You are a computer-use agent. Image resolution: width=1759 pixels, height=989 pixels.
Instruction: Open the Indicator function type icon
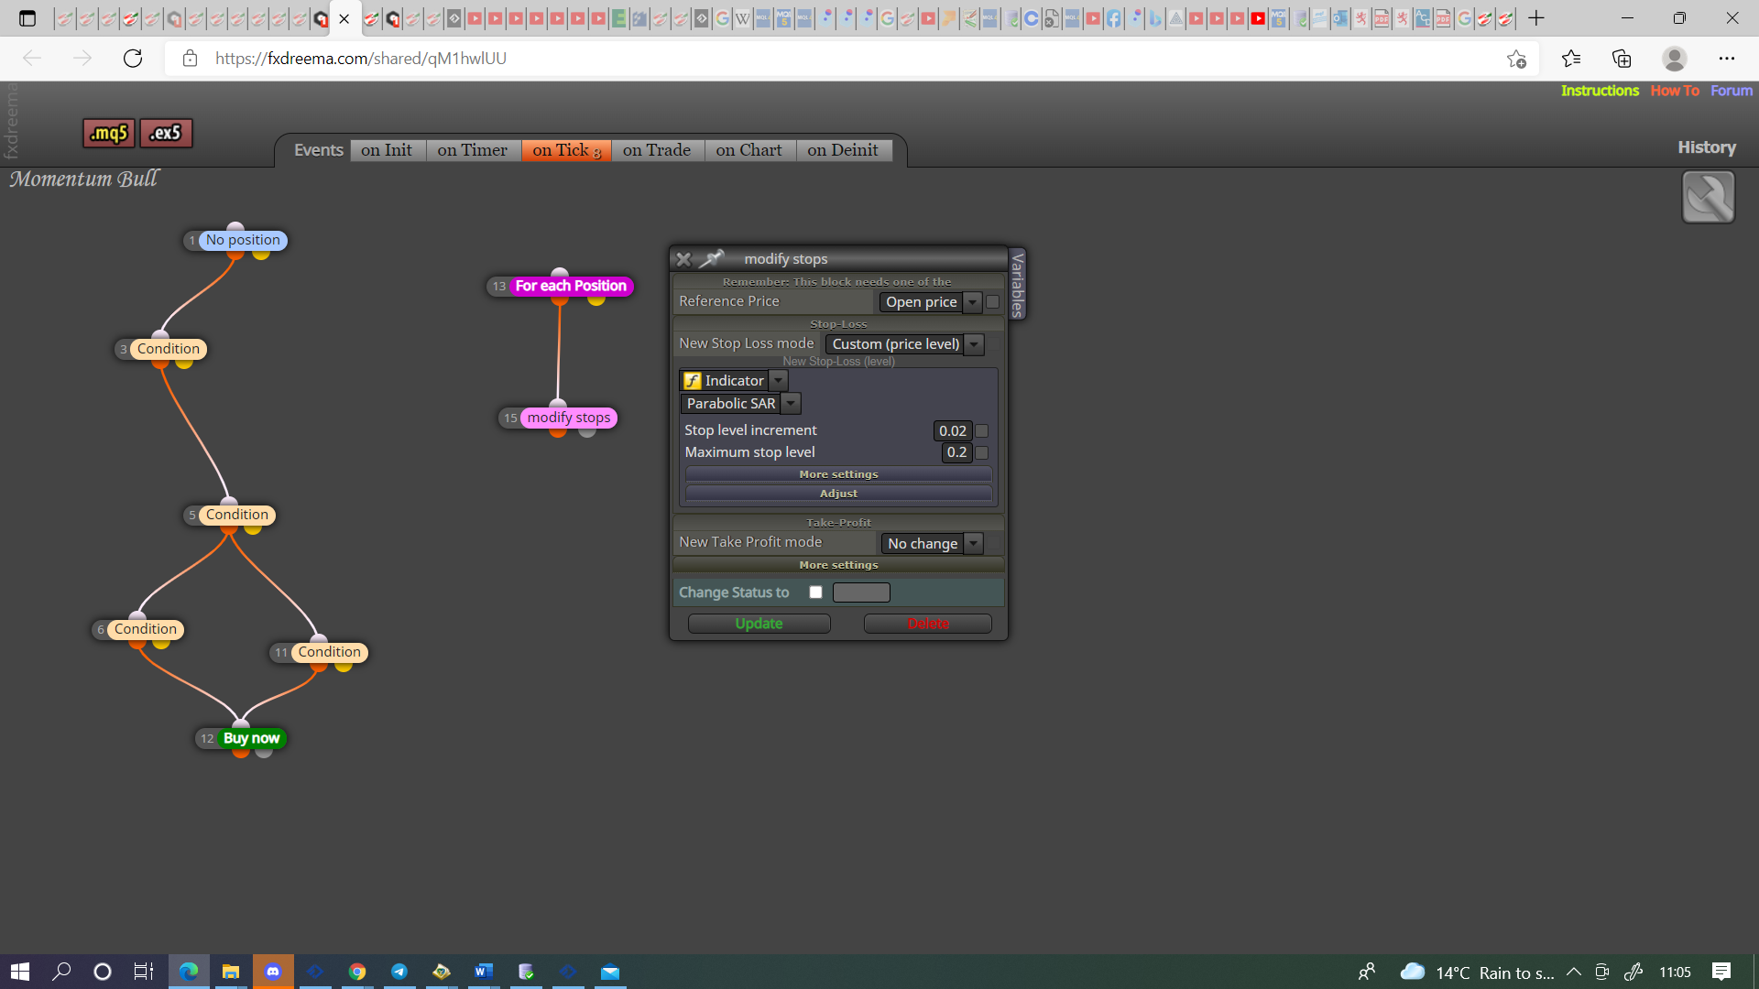point(693,381)
